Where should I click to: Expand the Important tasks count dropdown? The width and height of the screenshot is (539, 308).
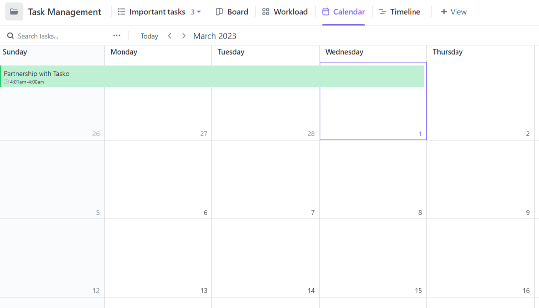point(196,12)
